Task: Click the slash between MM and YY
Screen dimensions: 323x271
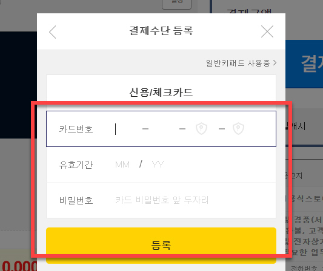Action: pyautogui.click(x=141, y=165)
